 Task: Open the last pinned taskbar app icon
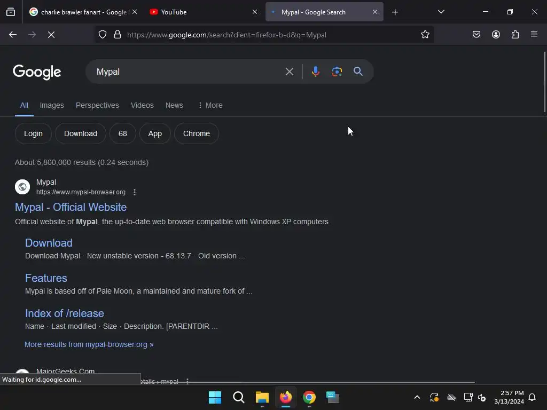(x=332, y=397)
